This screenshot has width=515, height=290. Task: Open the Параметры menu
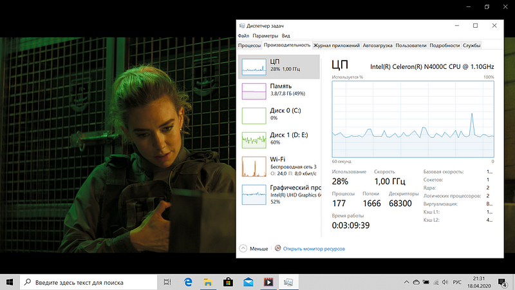pyautogui.click(x=265, y=35)
